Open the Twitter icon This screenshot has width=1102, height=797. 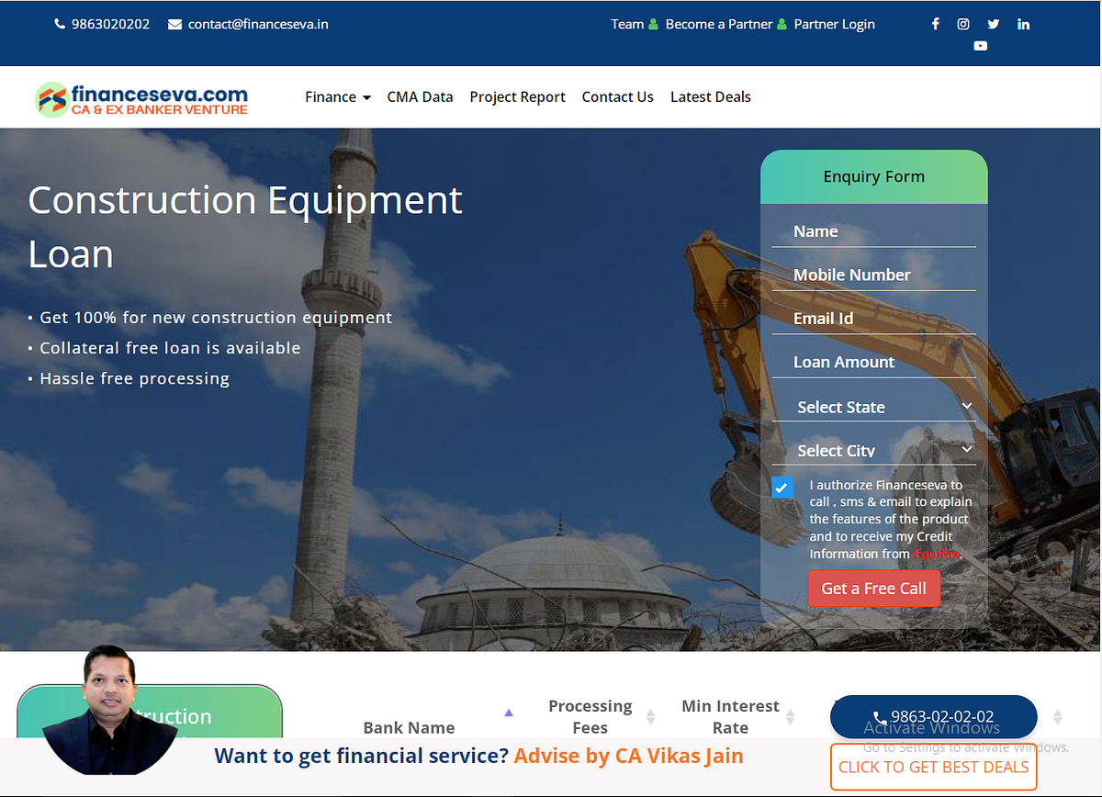pyautogui.click(x=993, y=24)
